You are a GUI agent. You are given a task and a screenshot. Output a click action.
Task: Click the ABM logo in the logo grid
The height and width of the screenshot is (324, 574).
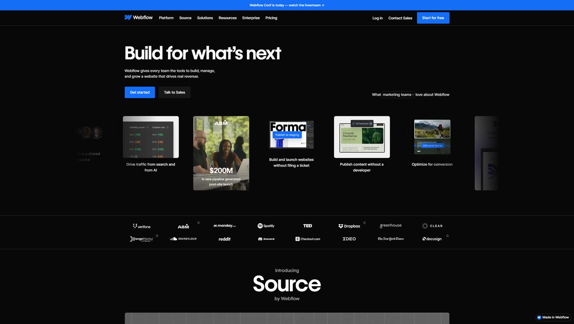[x=183, y=226]
